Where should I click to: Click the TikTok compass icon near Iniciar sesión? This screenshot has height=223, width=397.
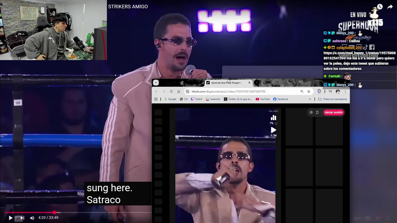click(x=311, y=112)
